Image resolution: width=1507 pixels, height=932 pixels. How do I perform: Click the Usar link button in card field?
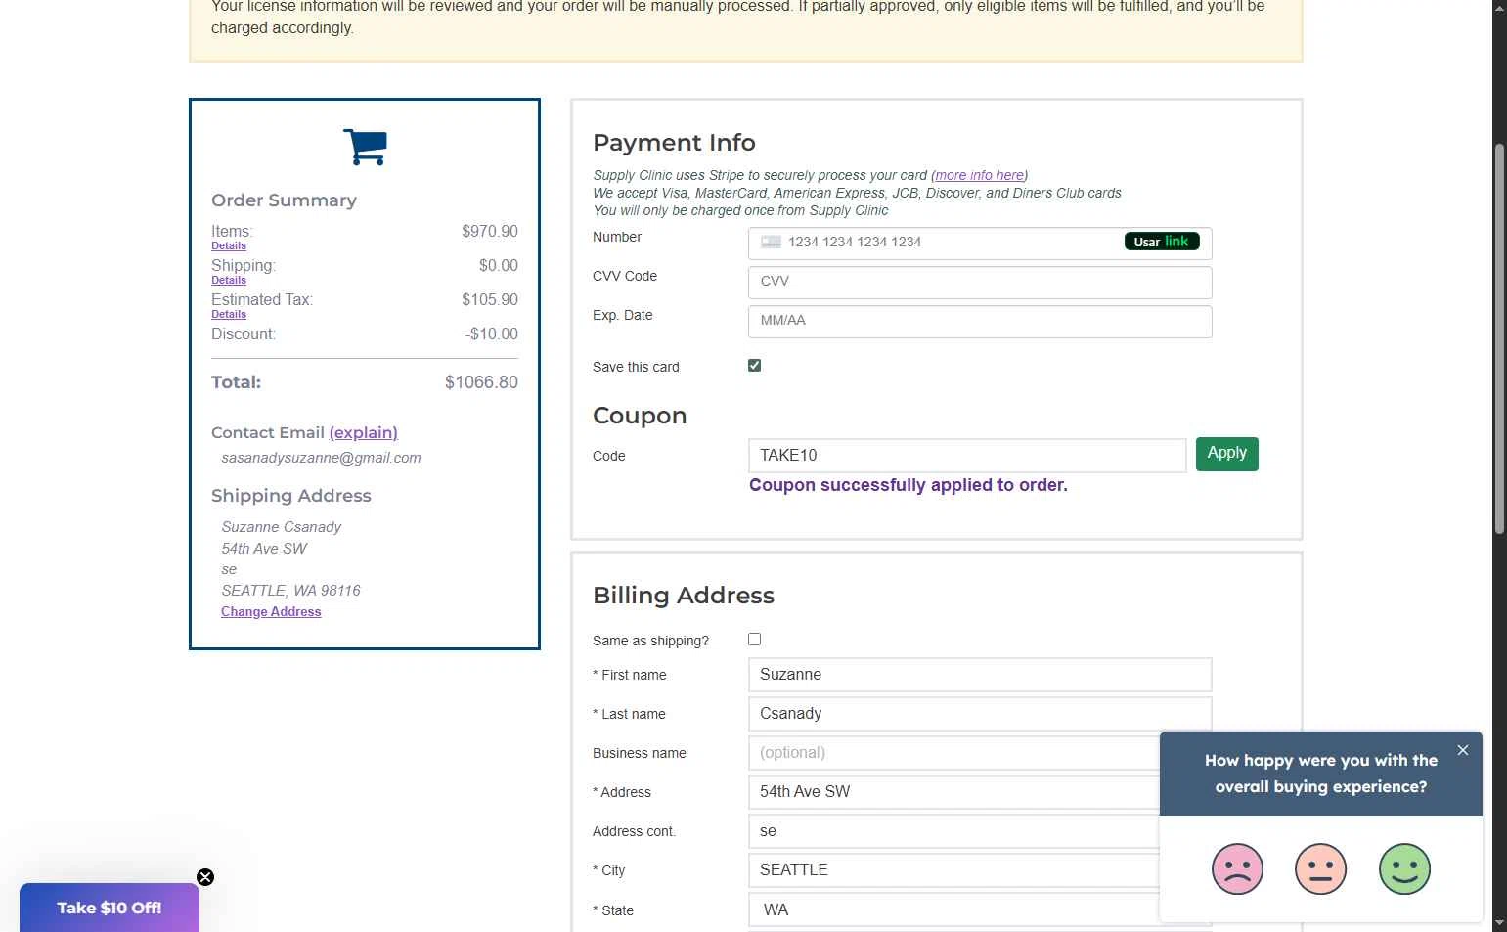pos(1162,242)
